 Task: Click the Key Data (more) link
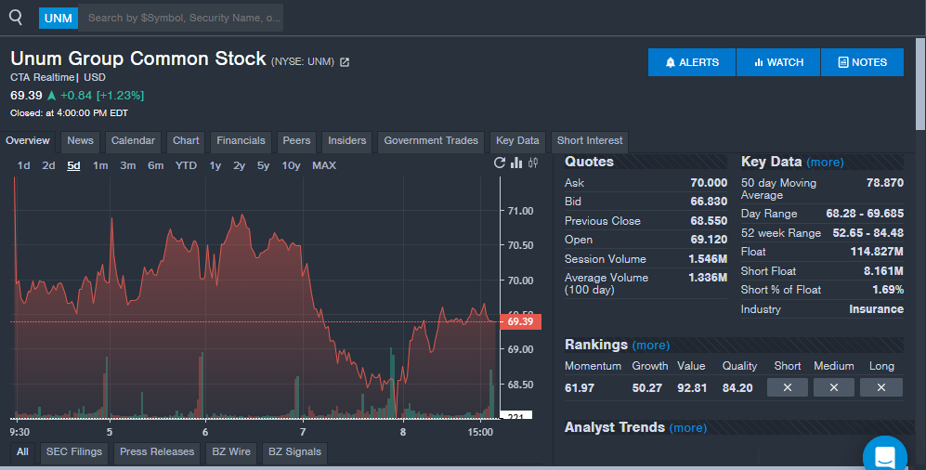pos(825,163)
